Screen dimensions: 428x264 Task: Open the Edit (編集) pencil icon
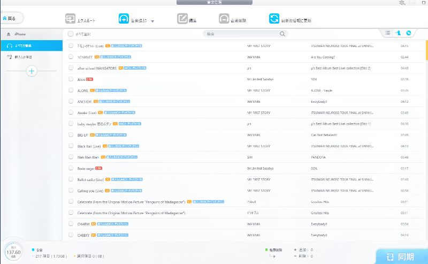point(182,19)
